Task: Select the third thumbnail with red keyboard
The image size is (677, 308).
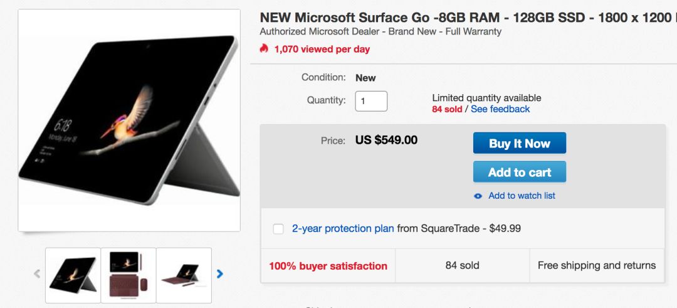Action: coord(184,275)
